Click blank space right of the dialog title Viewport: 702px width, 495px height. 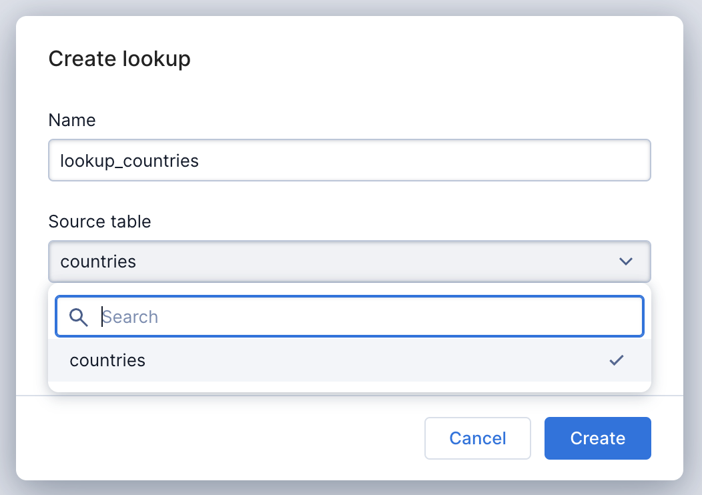(x=434, y=59)
